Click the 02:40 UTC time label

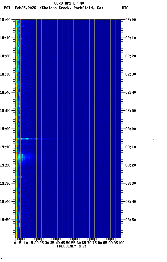pyautogui.click(x=131, y=92)
